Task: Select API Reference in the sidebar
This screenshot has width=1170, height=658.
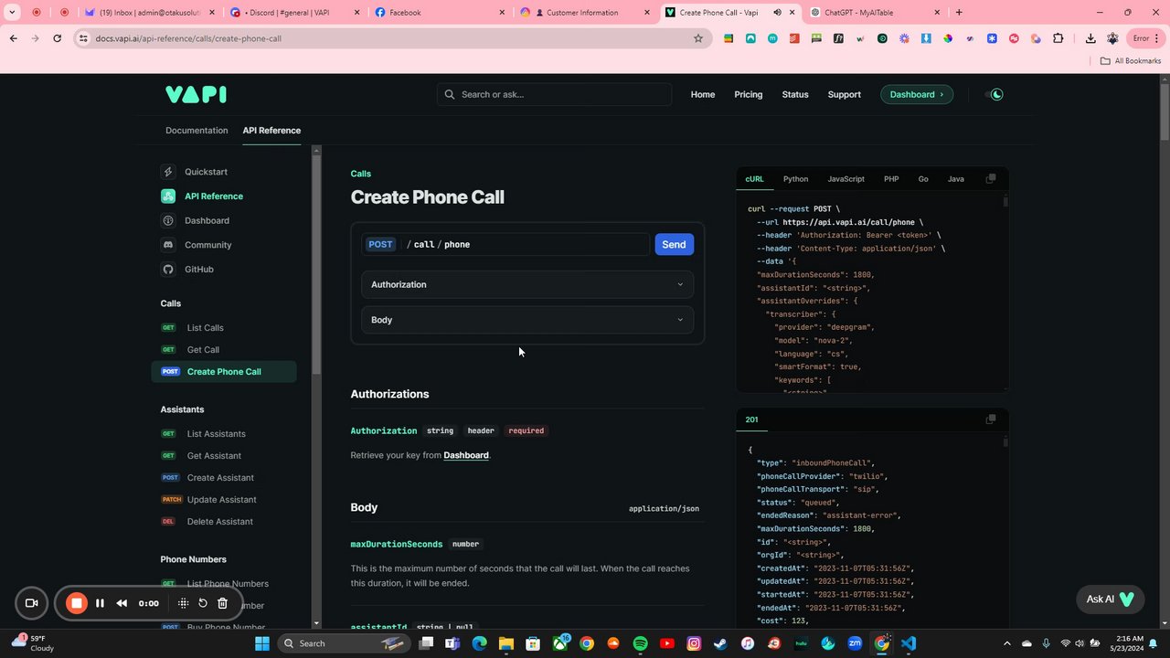Action: [213, 196]
